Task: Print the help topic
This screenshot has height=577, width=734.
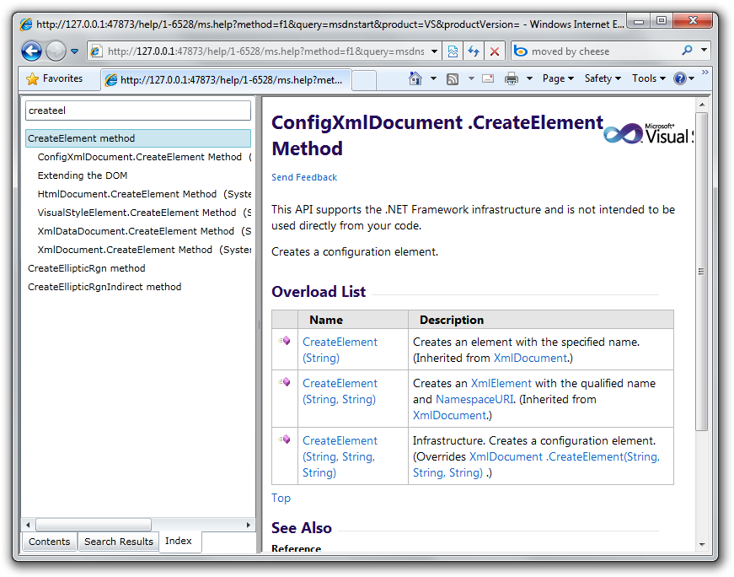Action: pos(512,78)
